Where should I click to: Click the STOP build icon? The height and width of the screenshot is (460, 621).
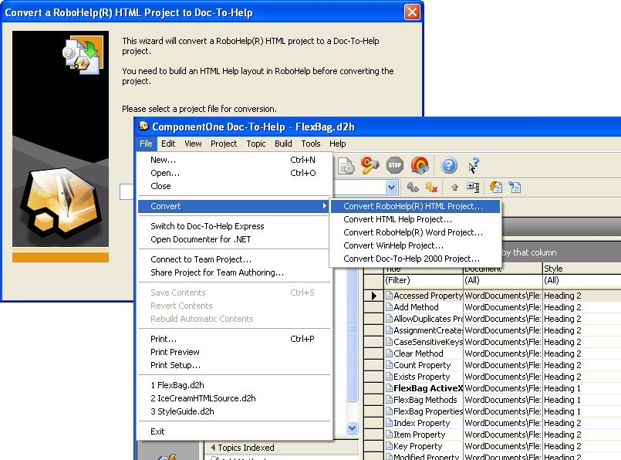(x=395, y=165)
